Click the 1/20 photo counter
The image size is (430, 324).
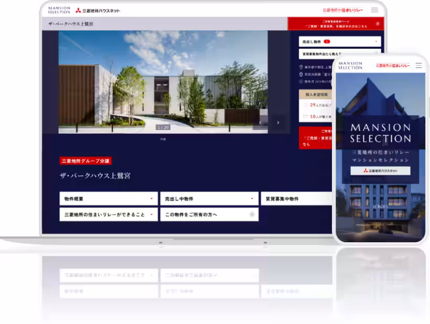[x=163, y=127]
